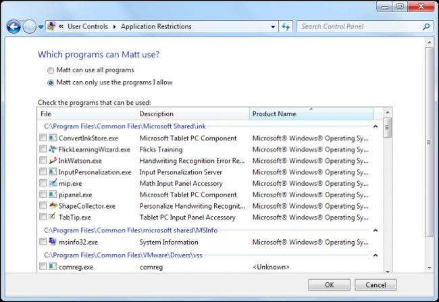Click the comreg.exe file icon
The width and height of the screenshot is (439, 302).
tap(53, 267)
